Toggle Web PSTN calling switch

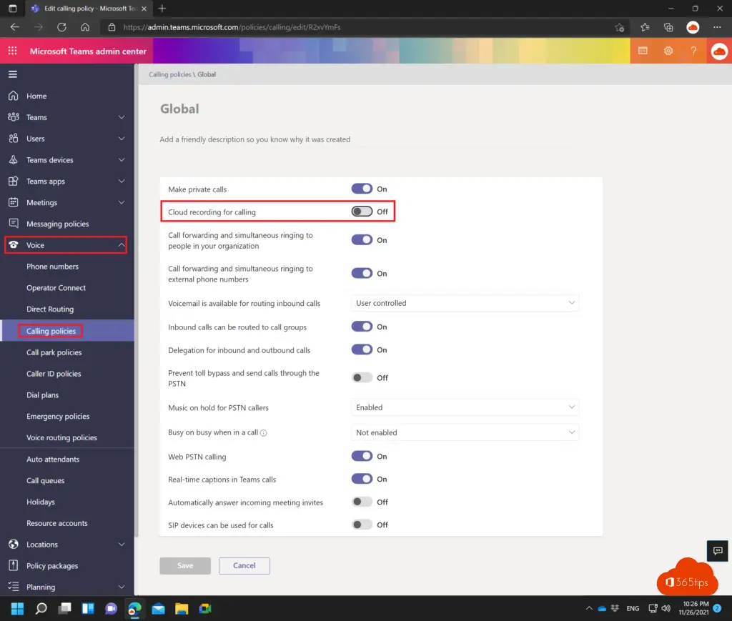362,456
